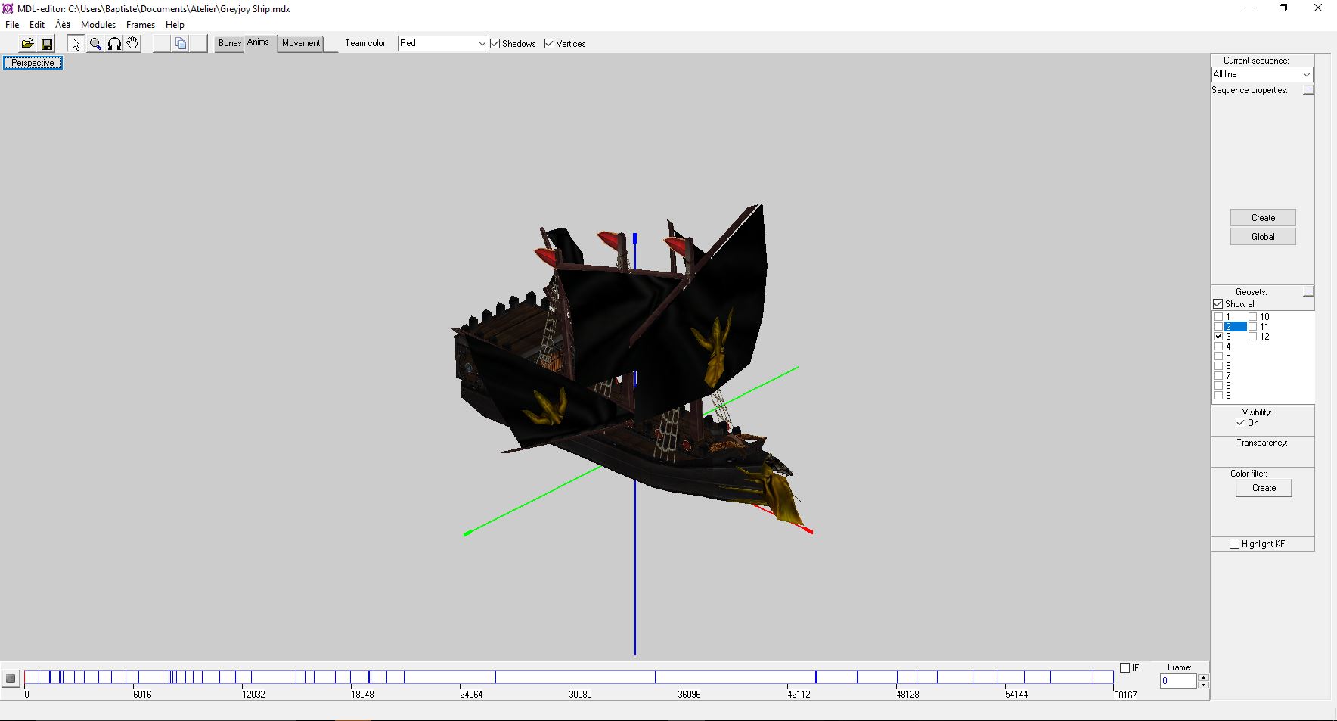Check geoset 10 checkbox

[x=1252, y=317]
